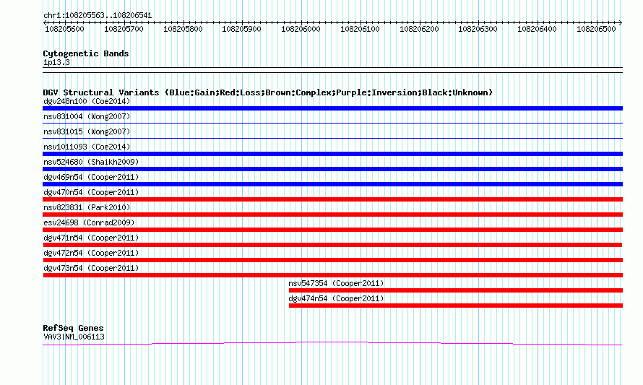The height and width of the screenshot is (385, 643).
Task: Open the dgv473n54 (Cooper2011) label
Action: [91, 268]
